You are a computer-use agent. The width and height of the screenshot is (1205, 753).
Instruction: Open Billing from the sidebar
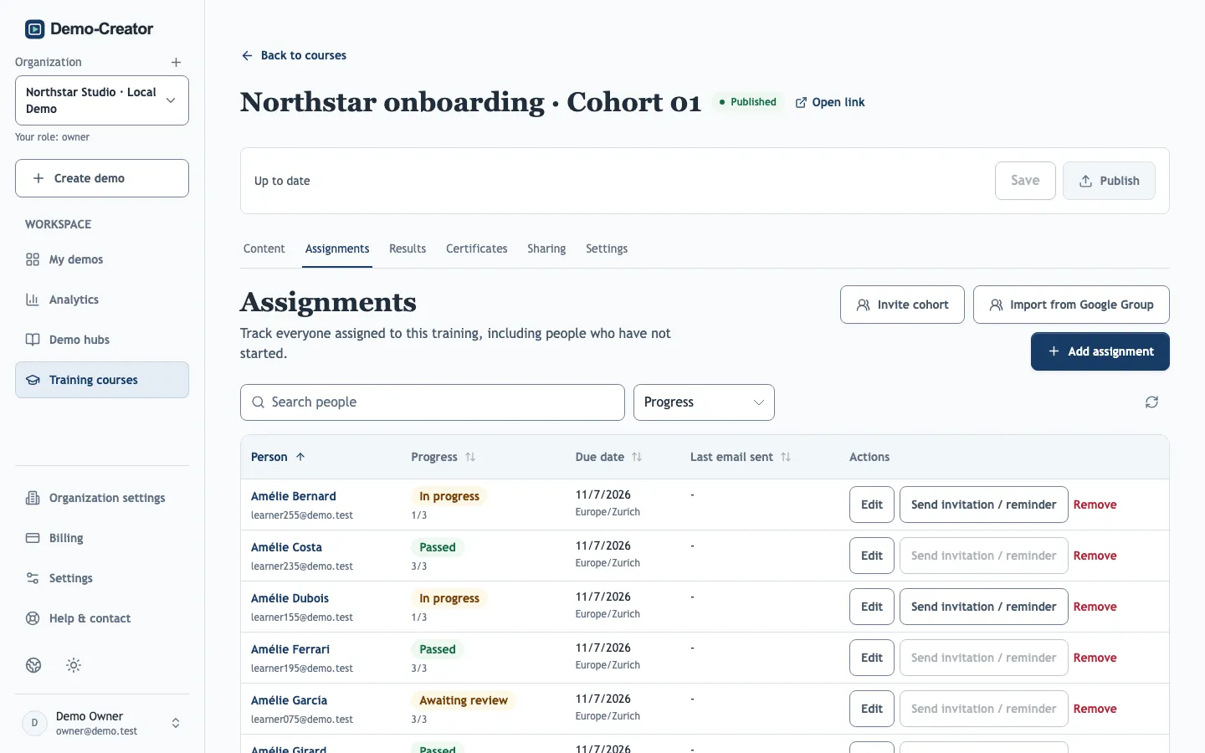[x=102, y=538]
